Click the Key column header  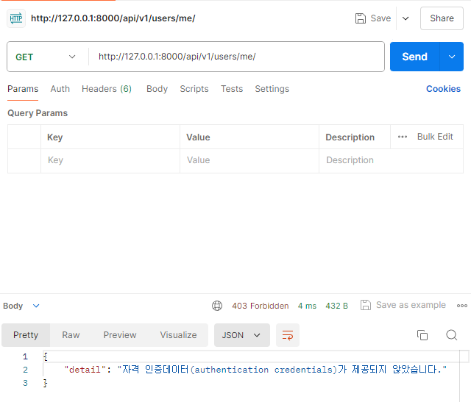(55, 137)
